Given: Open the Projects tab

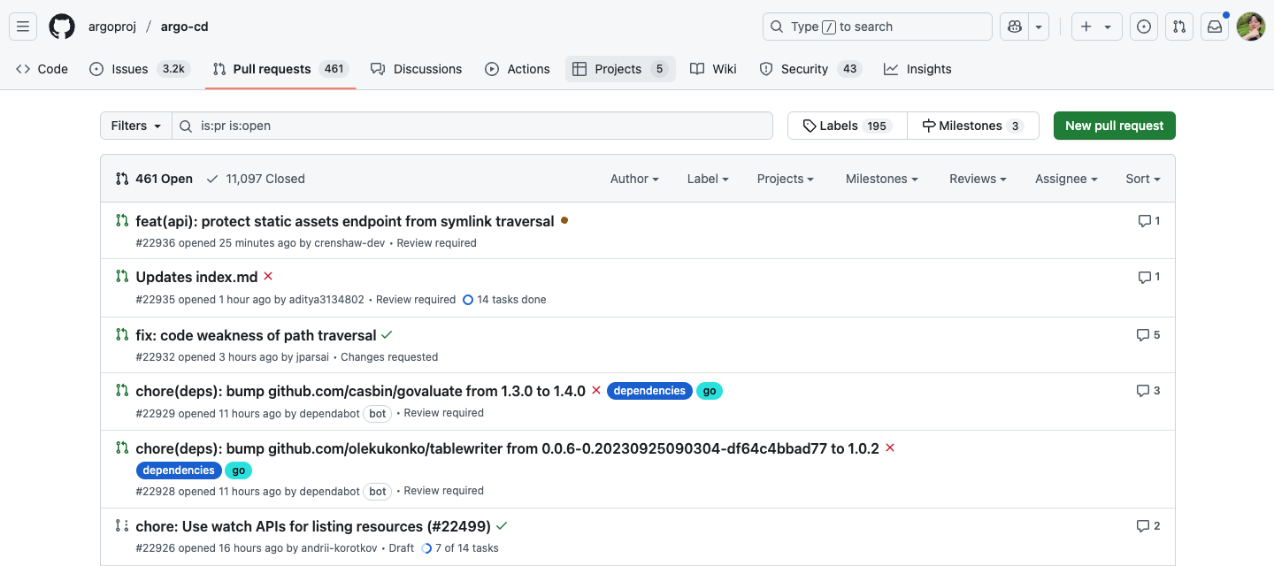Looking at the screenshot, I should pyautogui.click(x=620, y=69).
